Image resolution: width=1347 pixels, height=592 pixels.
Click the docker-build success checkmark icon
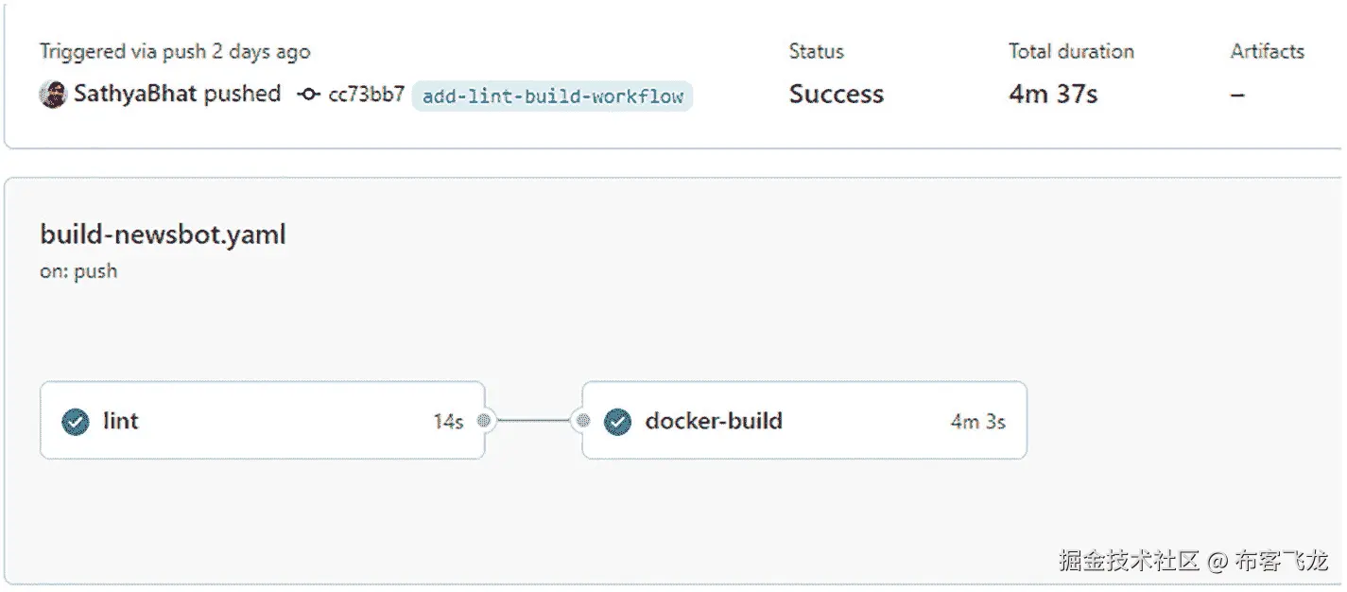(x=617, y=422)
